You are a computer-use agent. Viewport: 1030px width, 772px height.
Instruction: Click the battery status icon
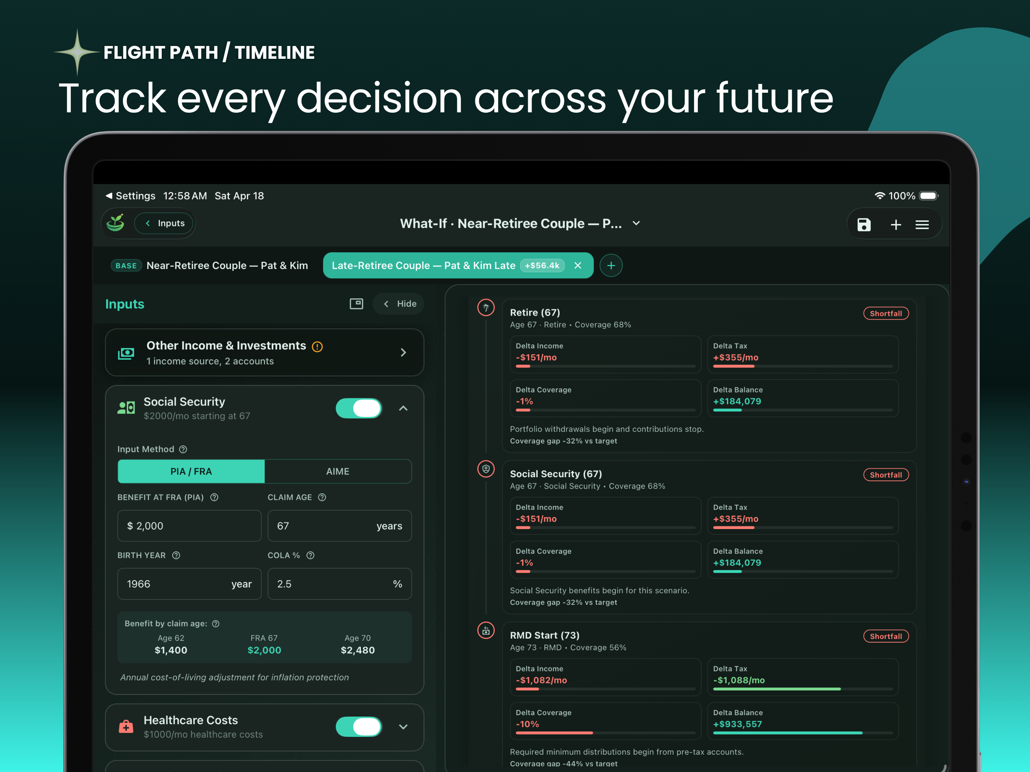(929, 196)
